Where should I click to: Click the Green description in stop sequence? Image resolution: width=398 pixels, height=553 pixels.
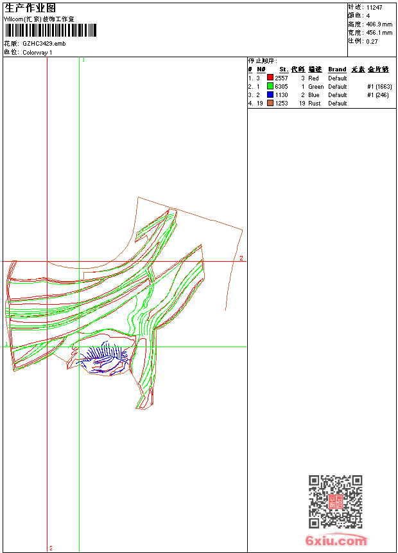316,86
